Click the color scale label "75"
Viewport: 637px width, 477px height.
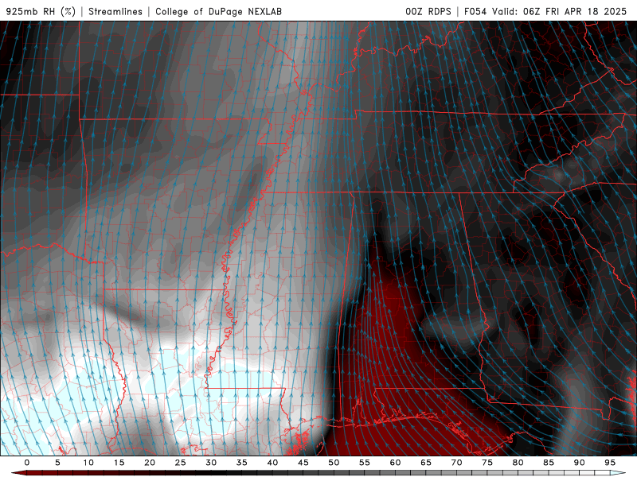487,463
